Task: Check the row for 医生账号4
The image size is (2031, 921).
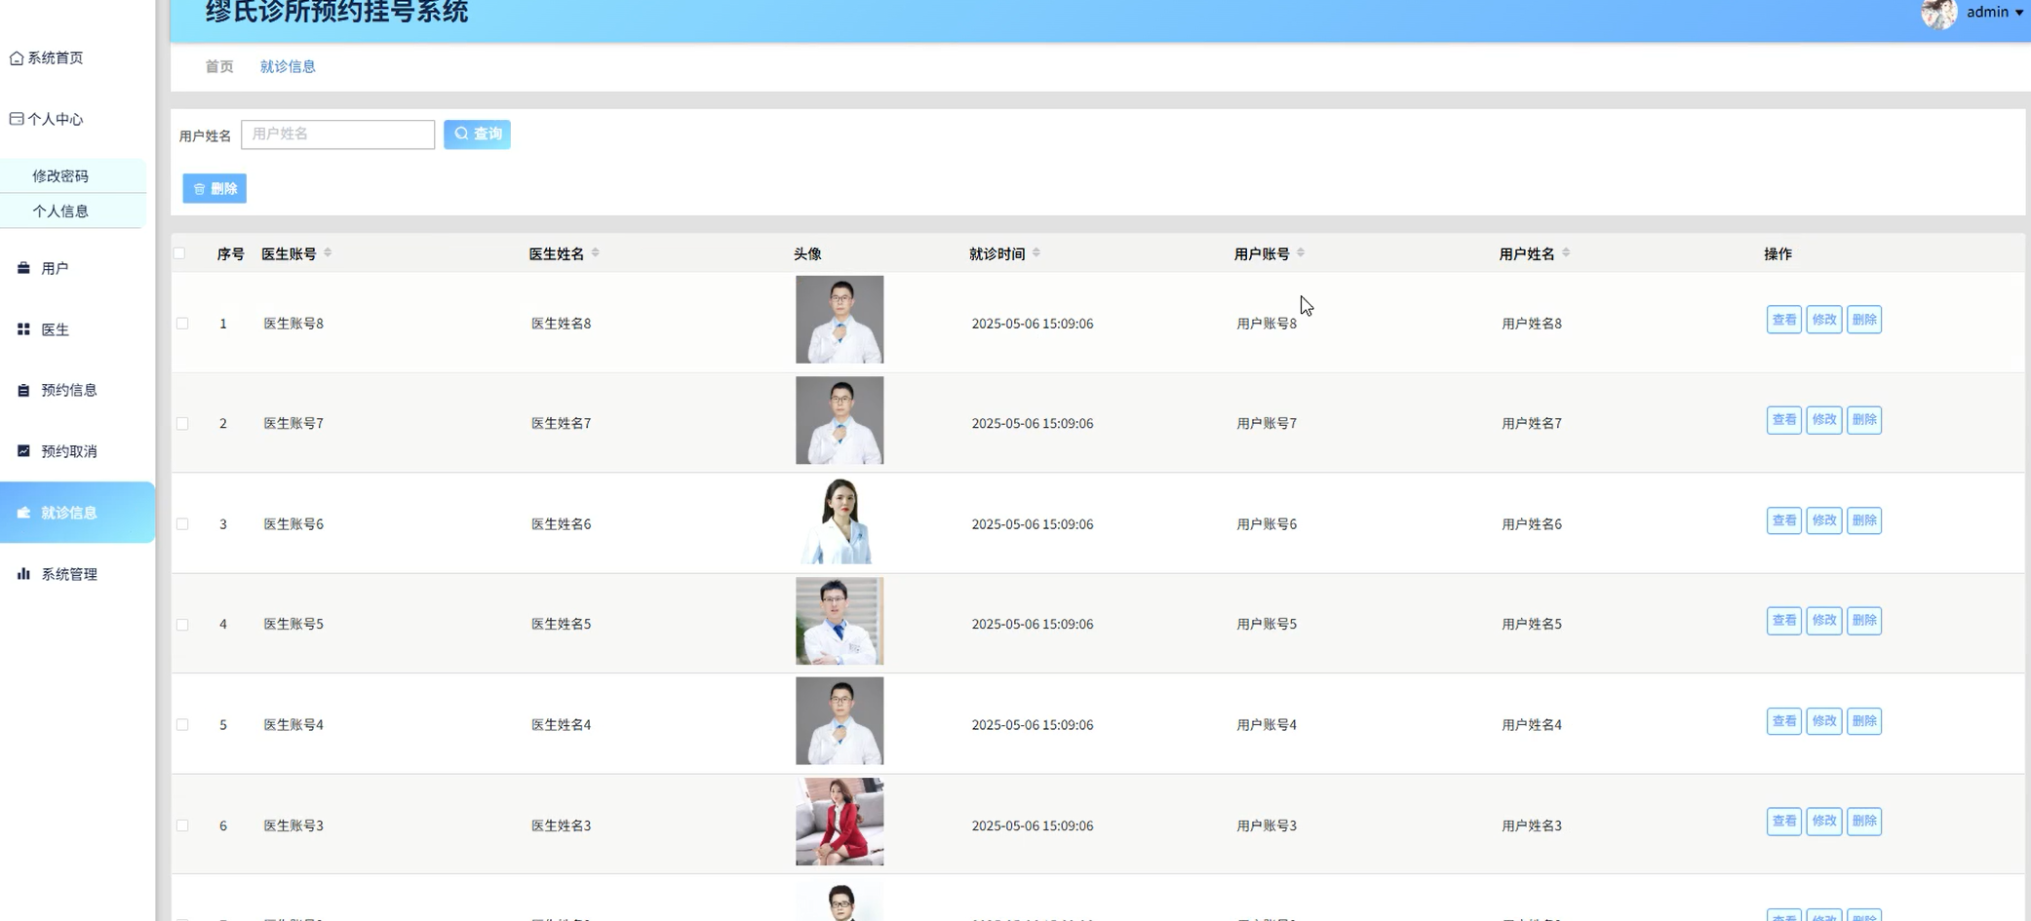Action: (182, 725)
